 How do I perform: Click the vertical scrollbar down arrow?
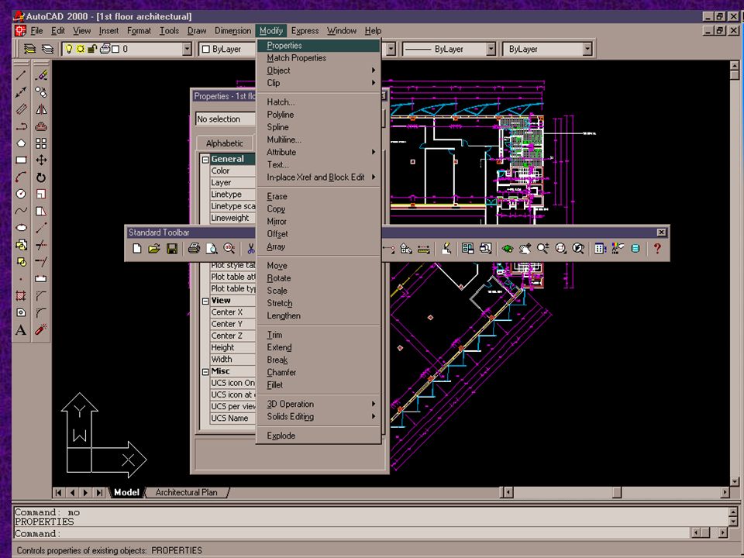click(x=735, y=481)
